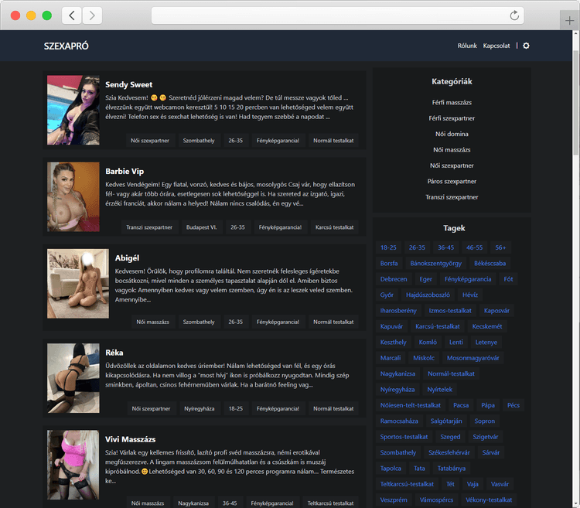Open the Sendy Sweet listing title

129,84
